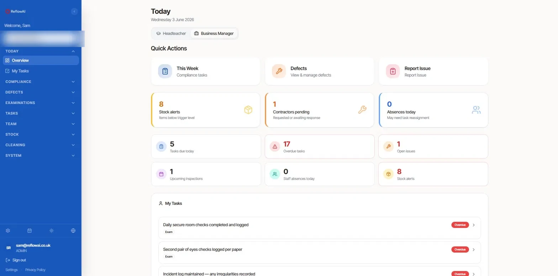
Task: Switch to the Business Manager view
Action: coord(214,33)
